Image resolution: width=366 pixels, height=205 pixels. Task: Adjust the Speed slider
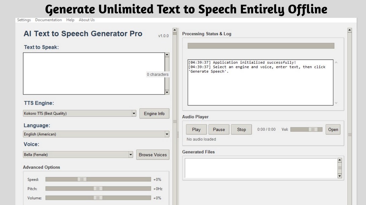[82, 179]
